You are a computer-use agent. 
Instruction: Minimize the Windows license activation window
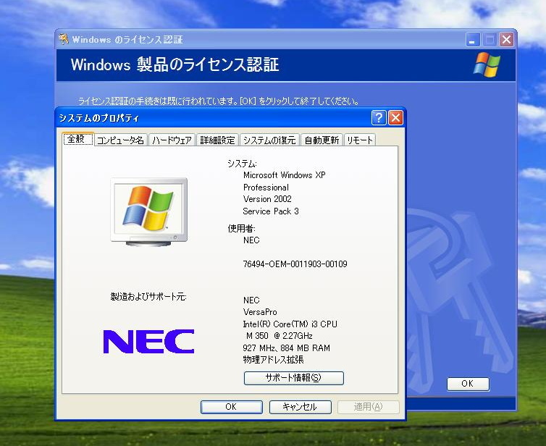click(473, 39)
